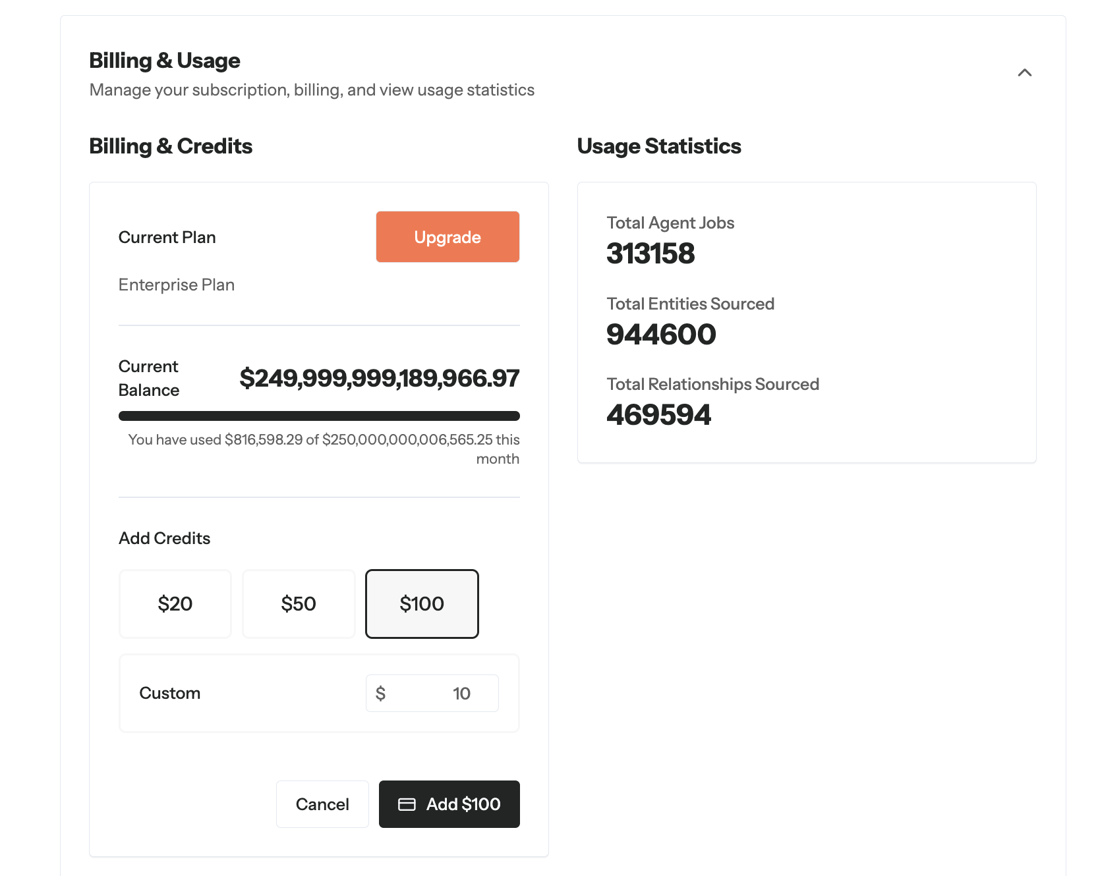Click the orange Upgrade button
This screenshot has width=1098, height=876.
448,237
